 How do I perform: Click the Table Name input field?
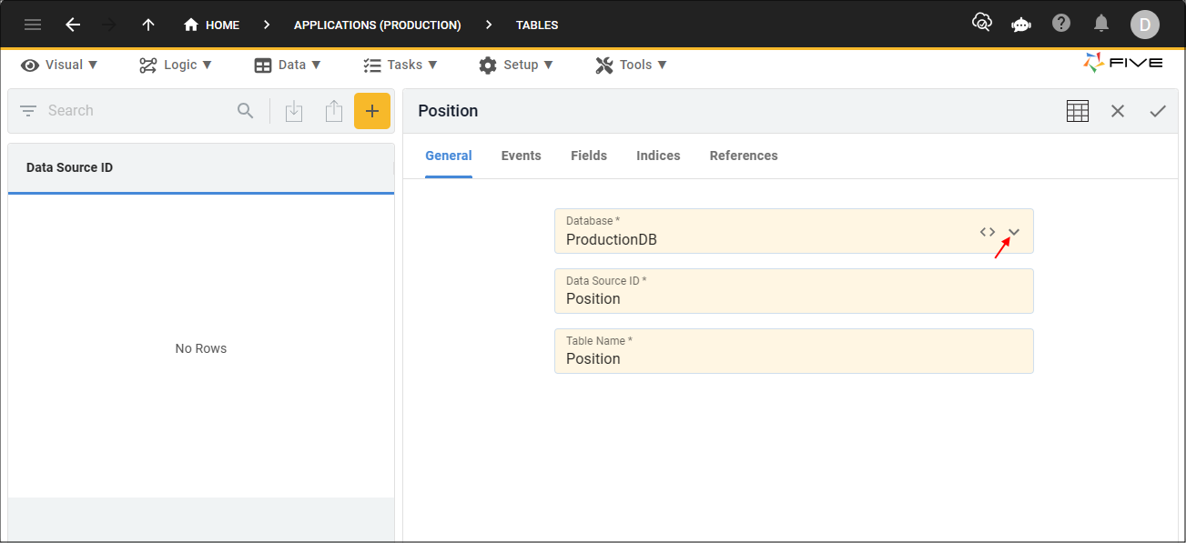tap(793, 358)
